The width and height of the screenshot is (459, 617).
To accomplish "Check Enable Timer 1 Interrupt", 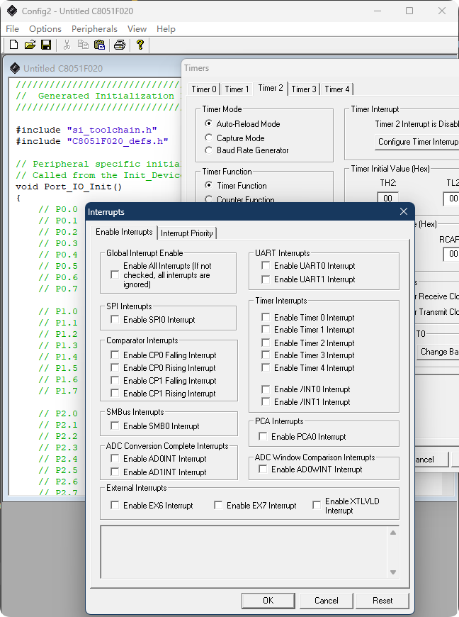I will pyautogui.click(x=266, y=329).
